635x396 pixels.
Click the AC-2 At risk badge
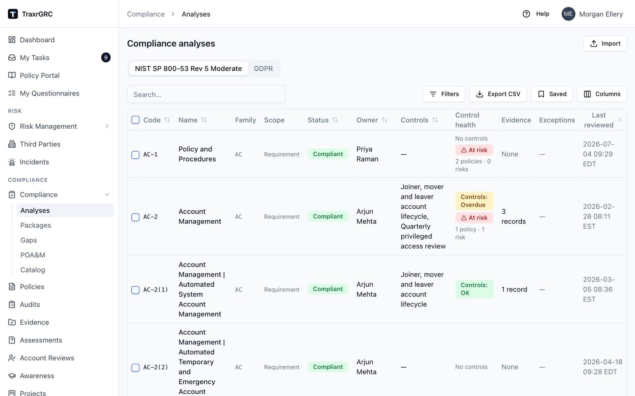(474, 218)
